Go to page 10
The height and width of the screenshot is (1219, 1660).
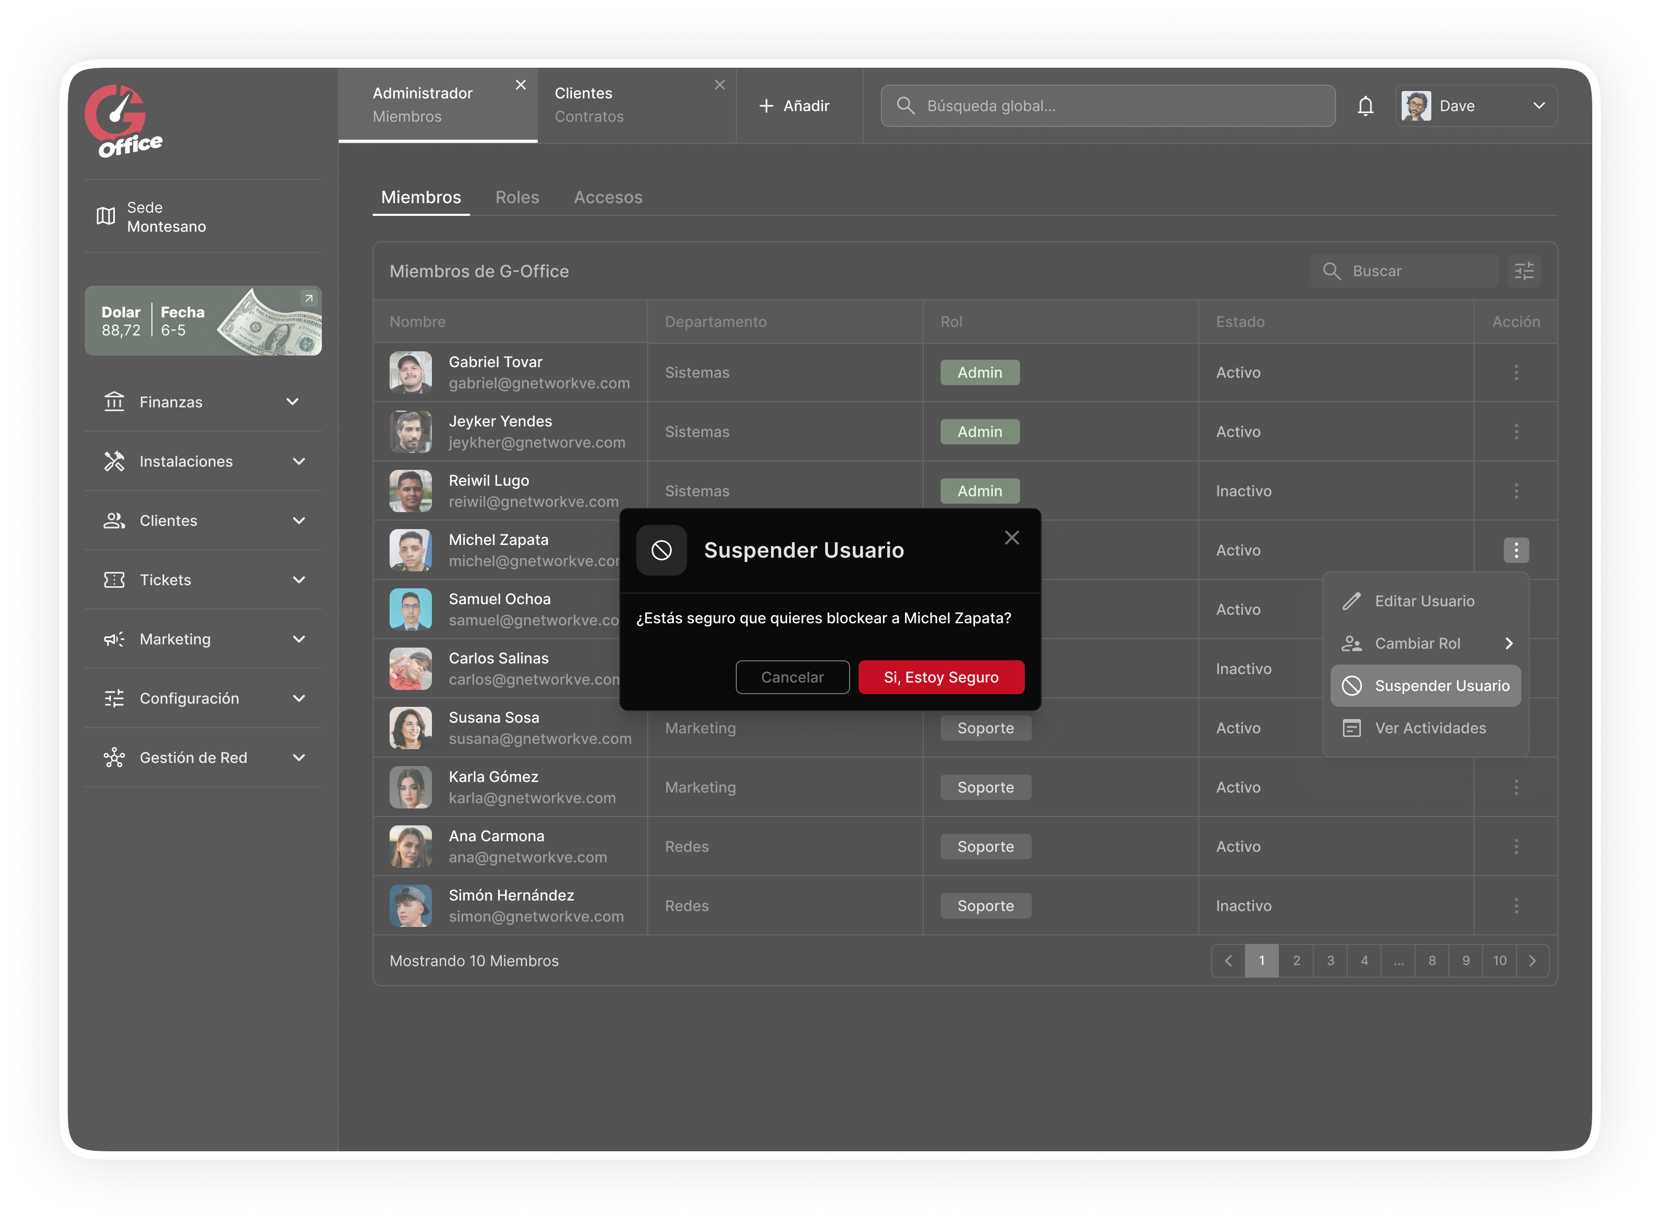coord(1499,961)
